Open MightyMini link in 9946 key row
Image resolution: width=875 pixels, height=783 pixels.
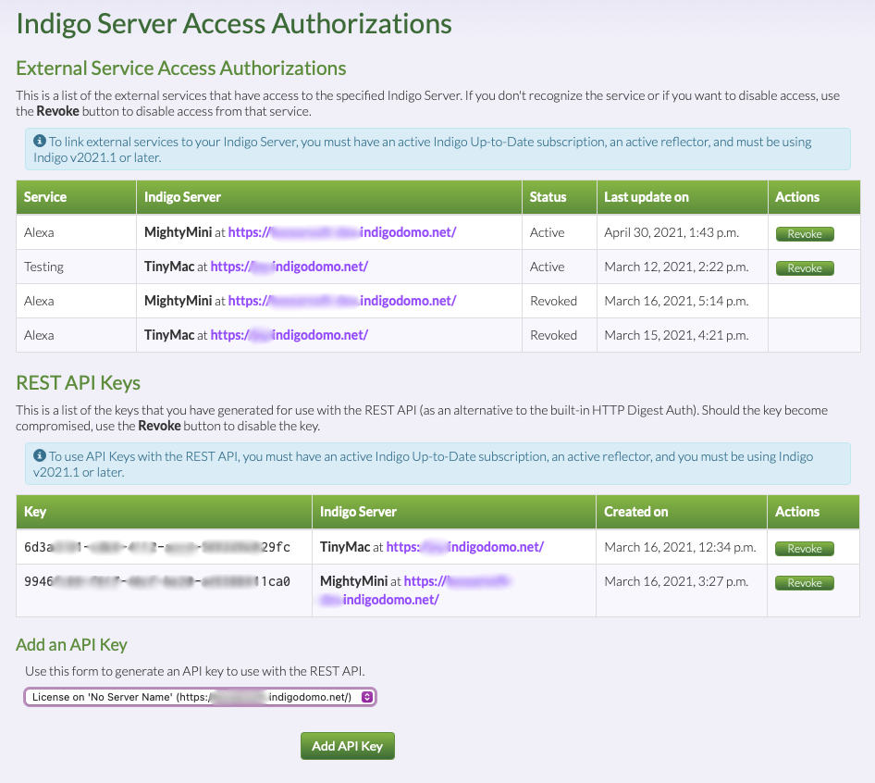[415, 590]
